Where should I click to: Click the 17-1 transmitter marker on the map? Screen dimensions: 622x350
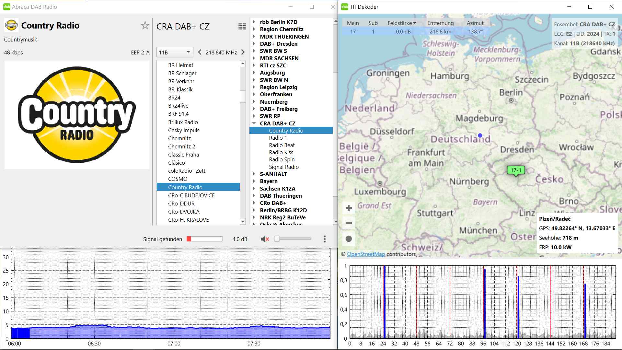click(516, 170)
